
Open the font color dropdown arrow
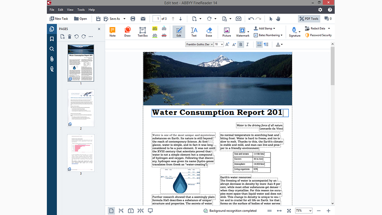(282, 44)
